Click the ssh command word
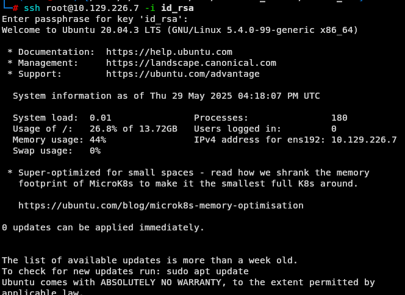Screen dimensions: 405x295 tap(32, 8)
